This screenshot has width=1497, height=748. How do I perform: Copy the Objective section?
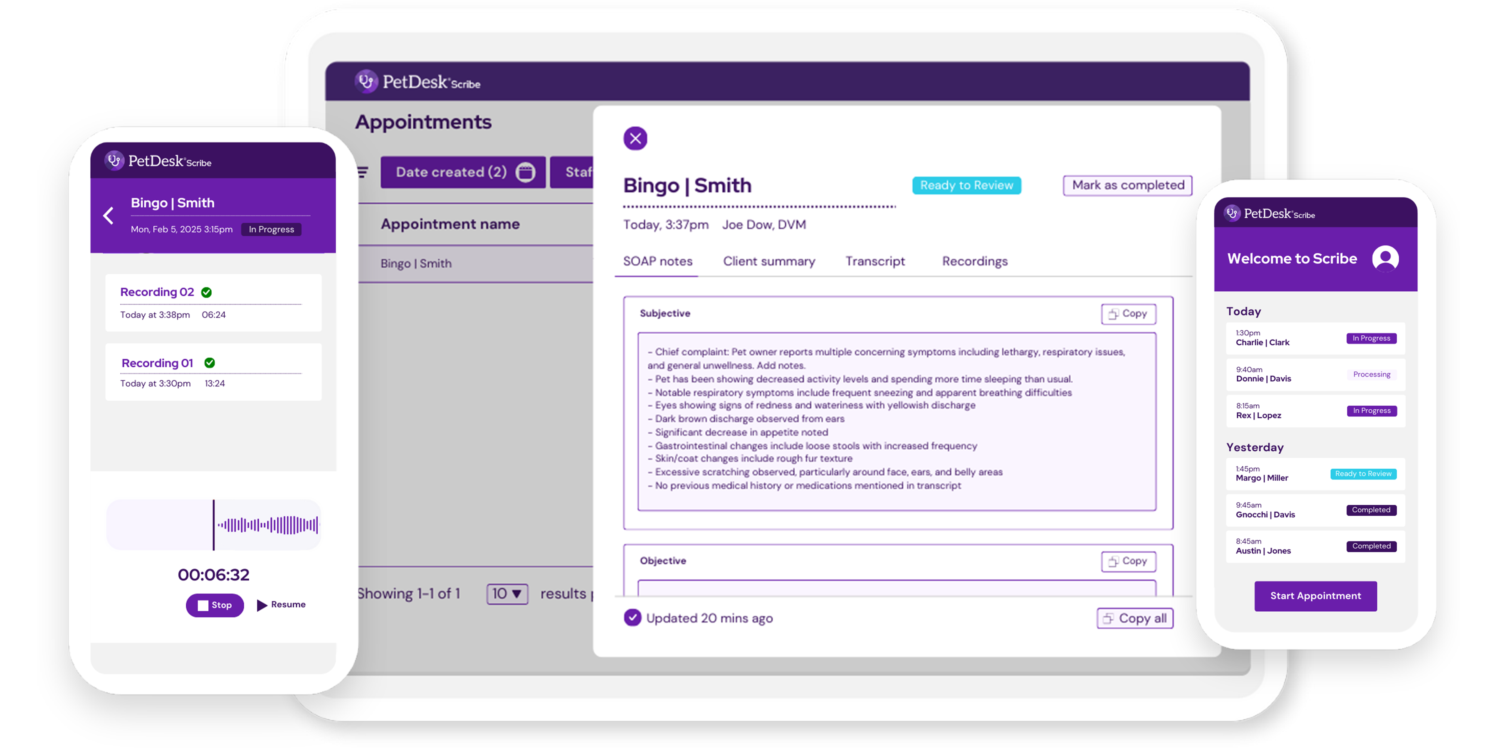click(1128, 561)
